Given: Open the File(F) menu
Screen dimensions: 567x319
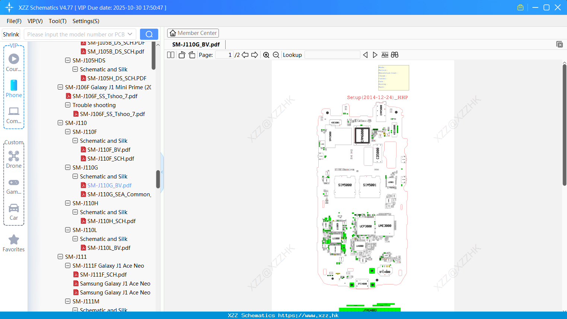Looking at the screenshot, I should click(x=14, y=21).
